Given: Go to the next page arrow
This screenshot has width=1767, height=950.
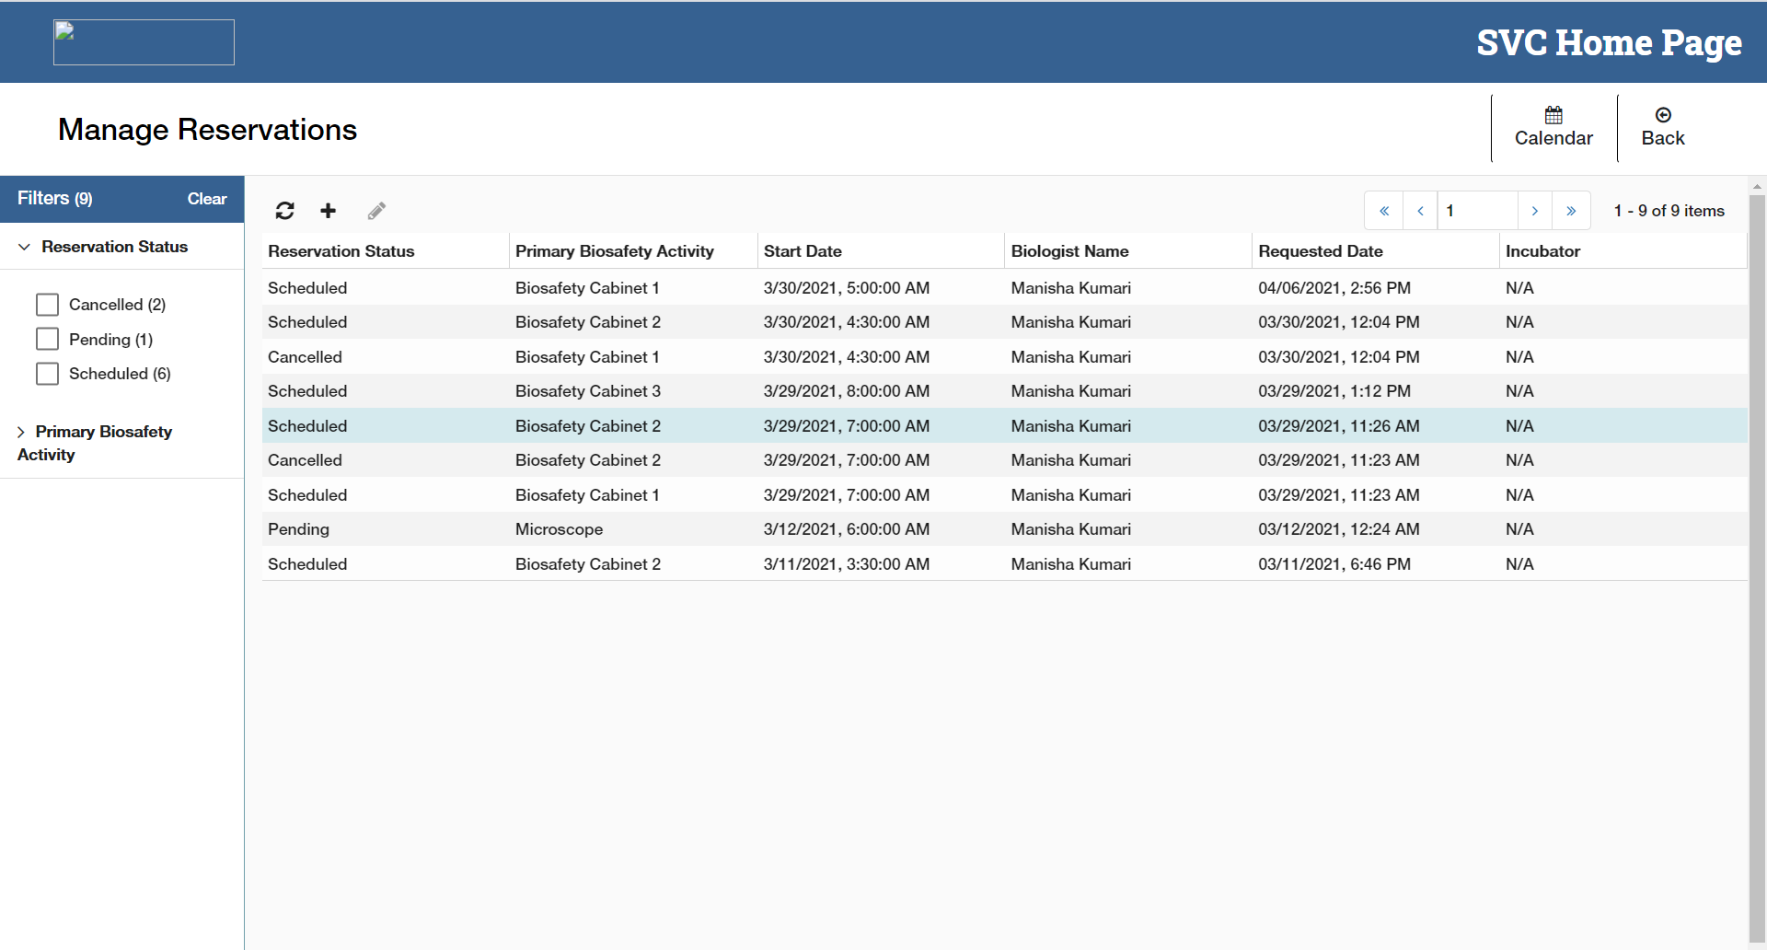Looking at the screenshot, I should tap(1534, 211).
